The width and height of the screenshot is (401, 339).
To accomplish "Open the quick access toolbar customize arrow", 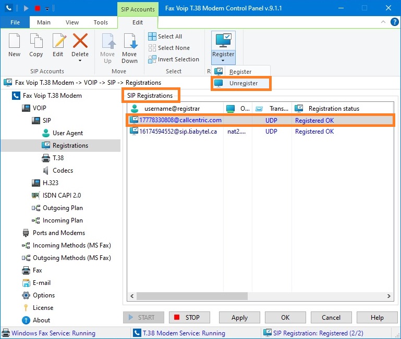I will (47, 9).
